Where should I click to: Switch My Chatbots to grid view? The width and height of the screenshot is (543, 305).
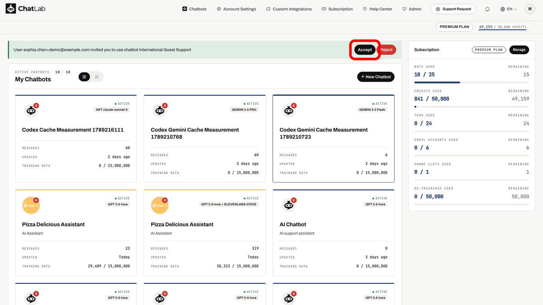[84, 77]
